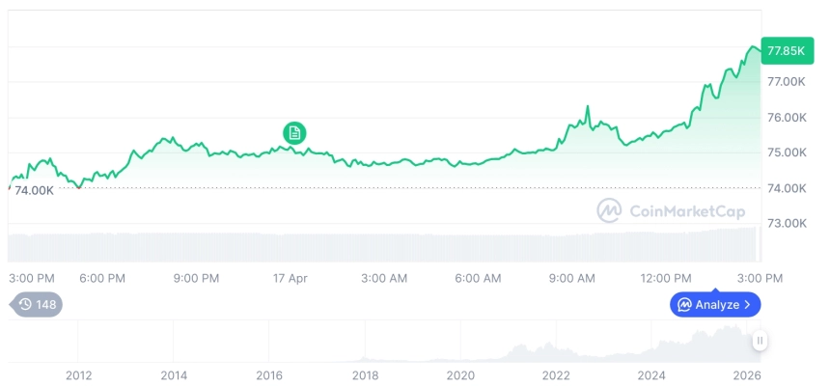Screen dimensions: 830x387
Task: Click the Analyze button chevron arrow
Action: pos(747,305)
